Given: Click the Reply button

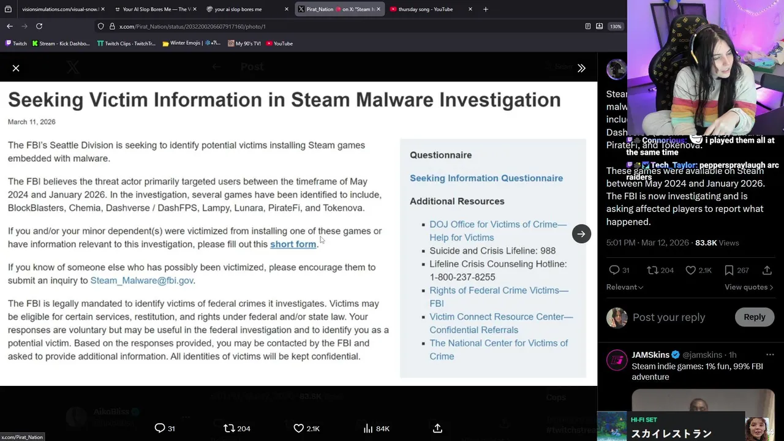Looking at the screenshot, I should pyautogui.click(x=754, y=317).
